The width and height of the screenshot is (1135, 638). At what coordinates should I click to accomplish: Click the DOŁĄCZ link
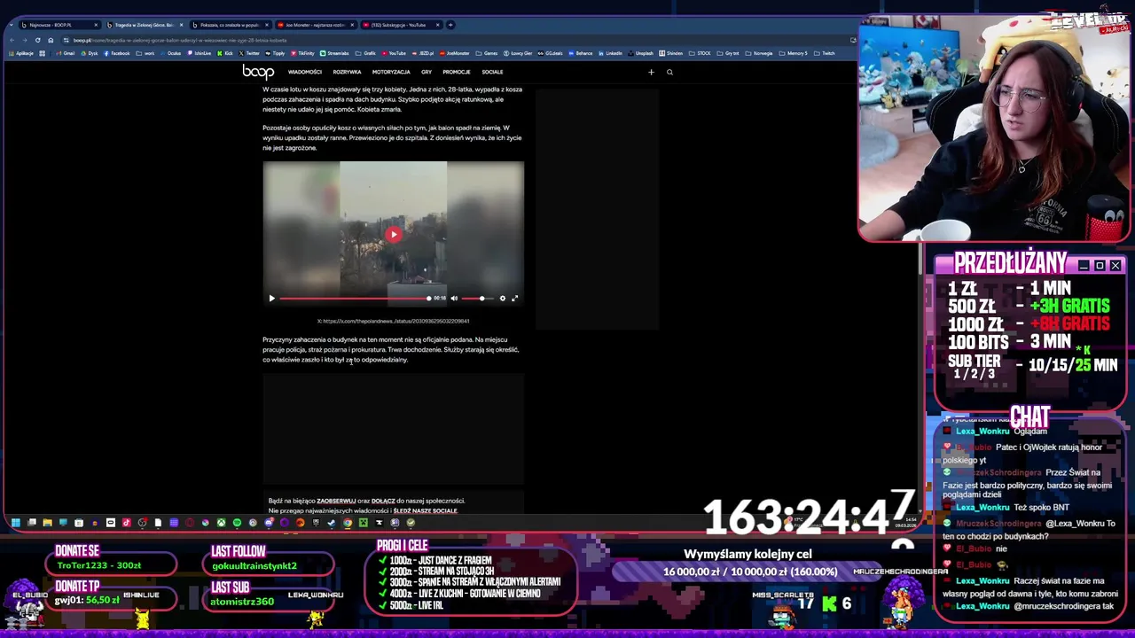383,501
